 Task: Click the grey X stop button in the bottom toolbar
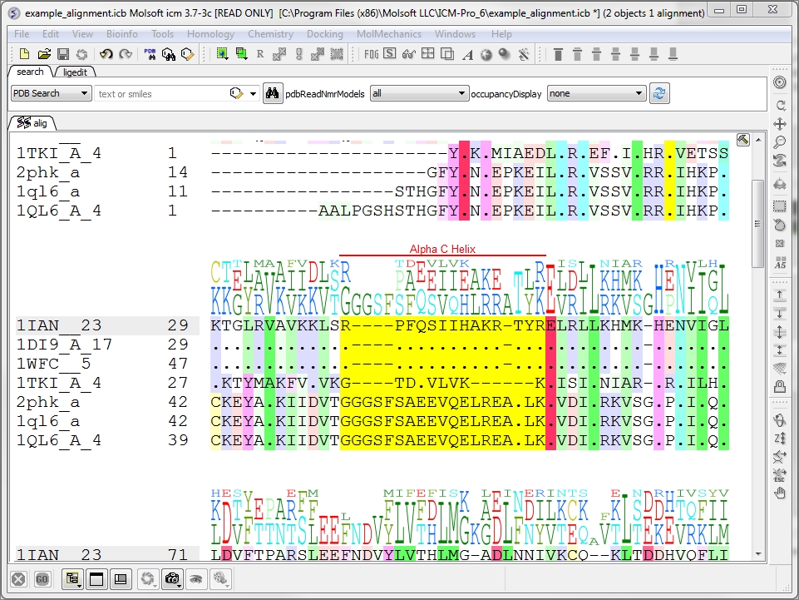click(18, 579)
